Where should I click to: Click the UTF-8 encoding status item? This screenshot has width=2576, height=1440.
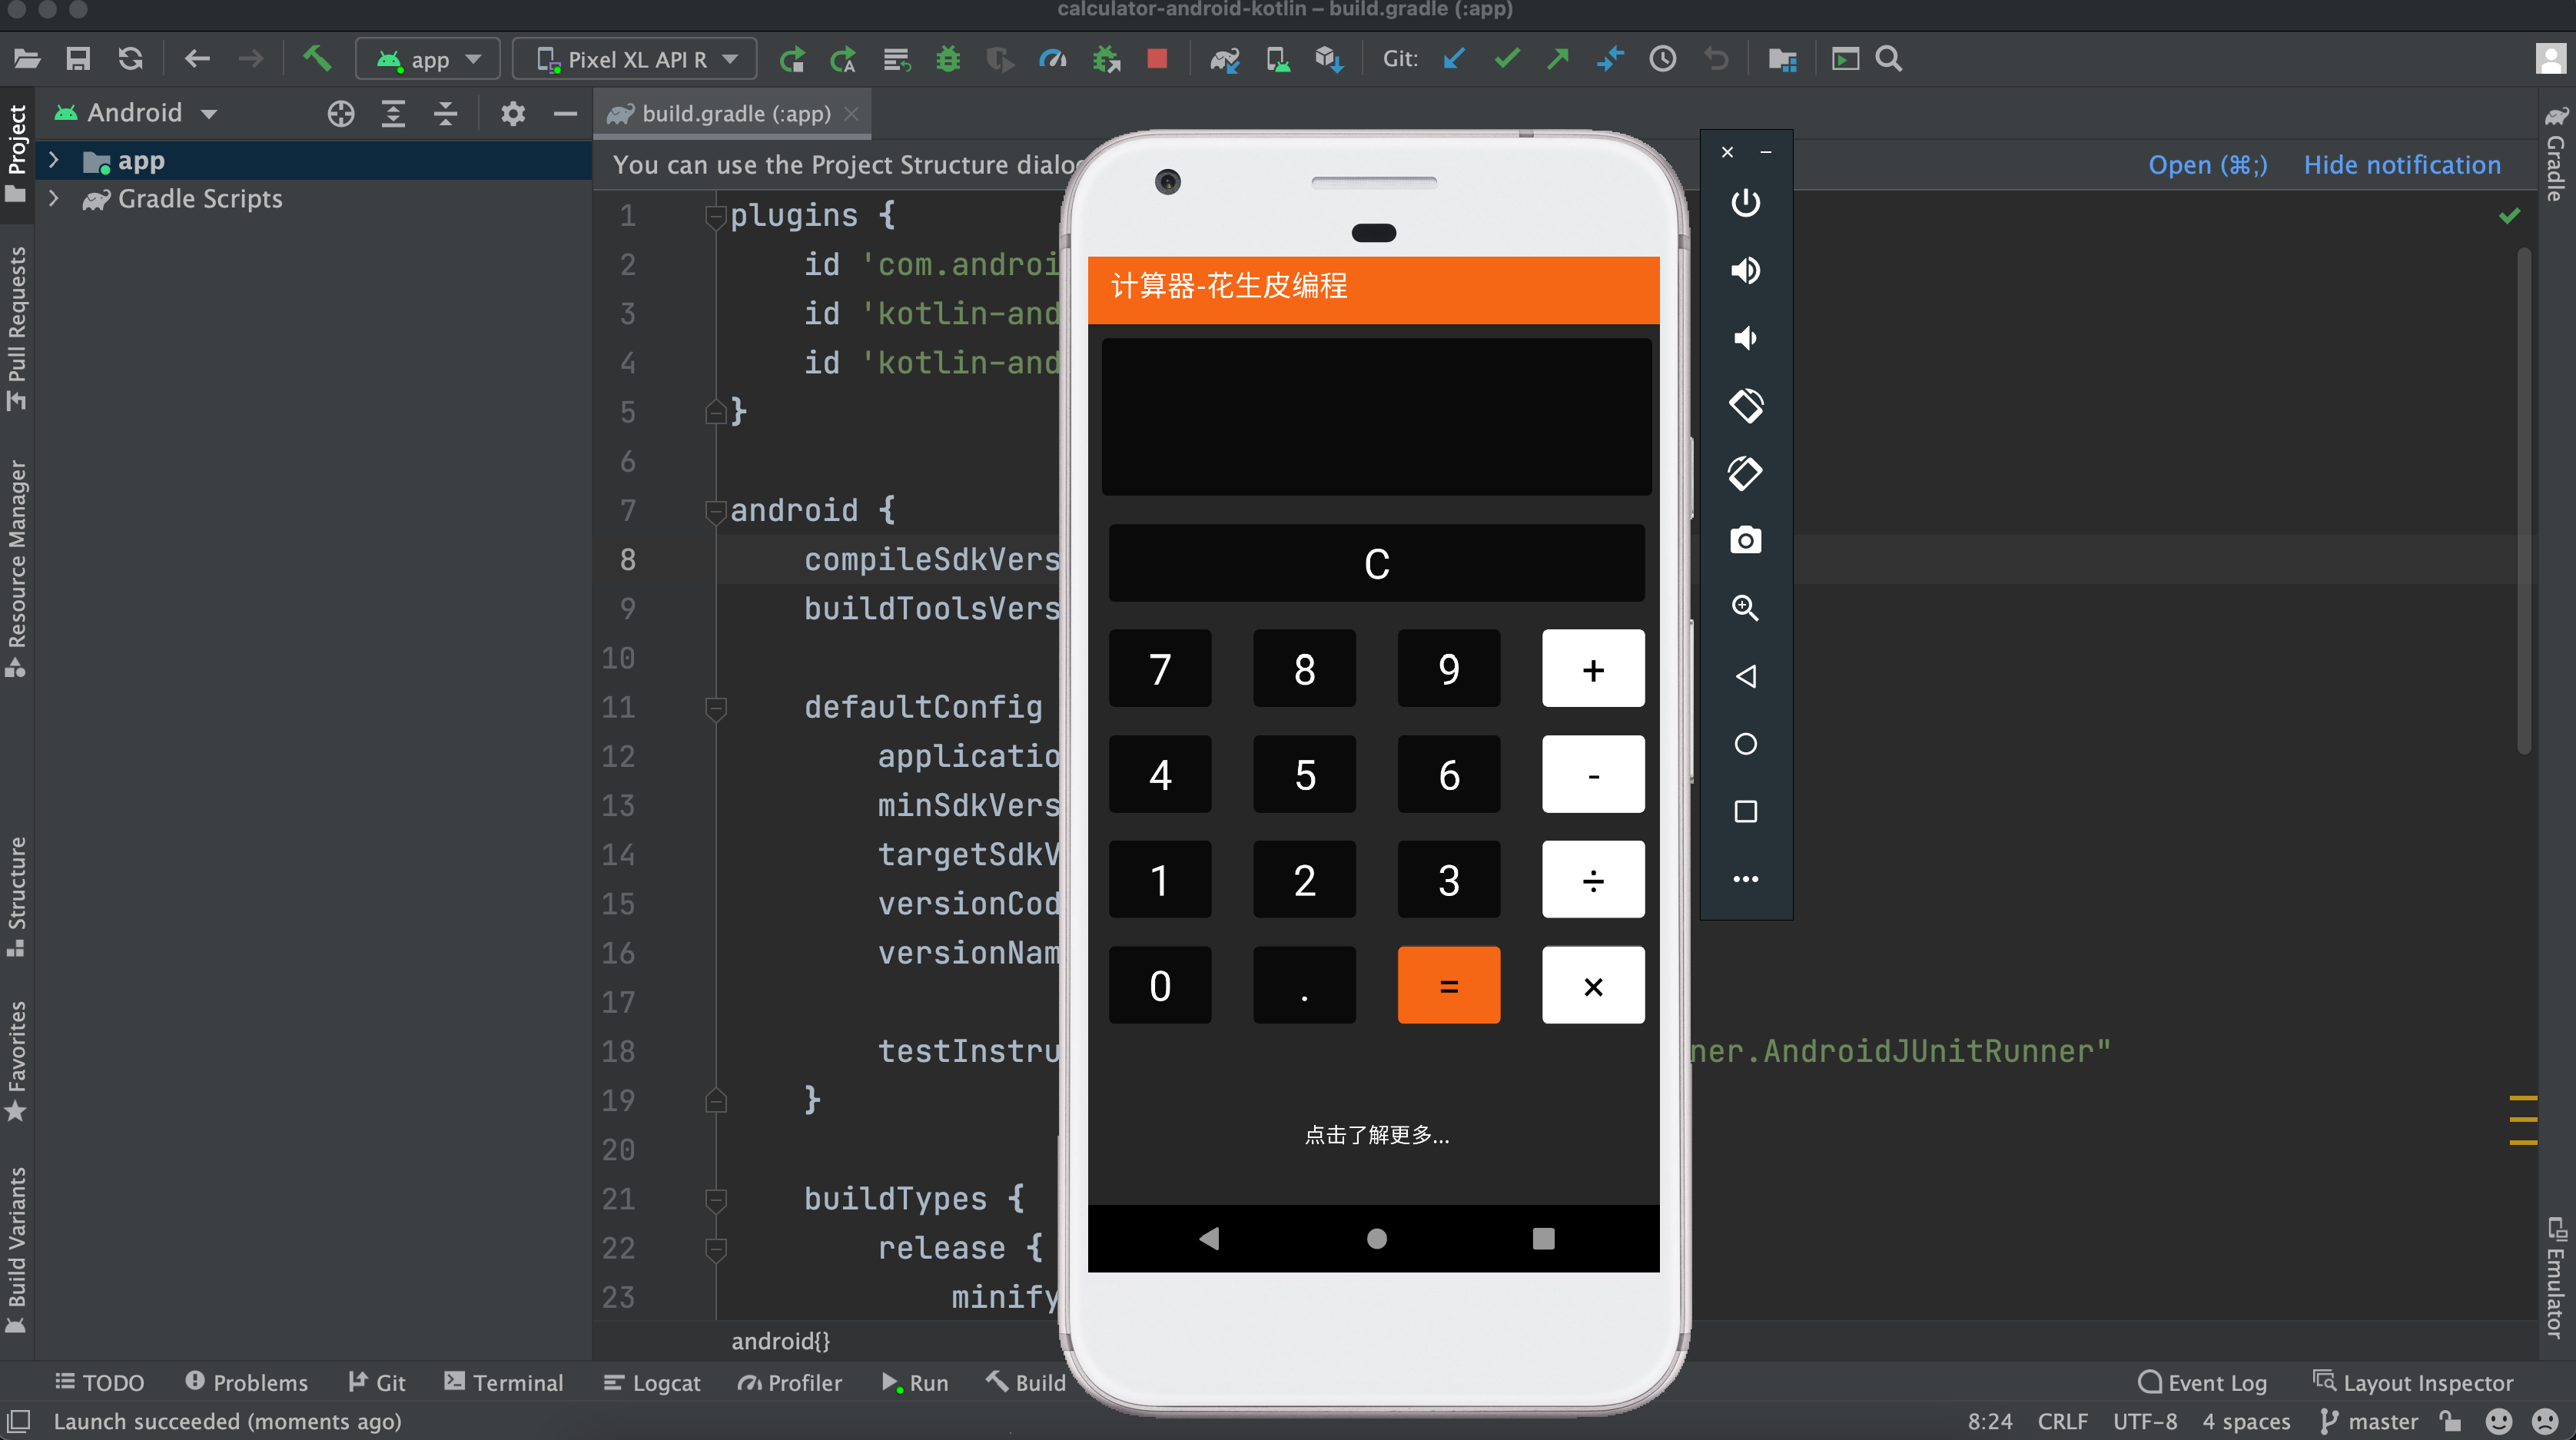click(x=2144, y=1421)
